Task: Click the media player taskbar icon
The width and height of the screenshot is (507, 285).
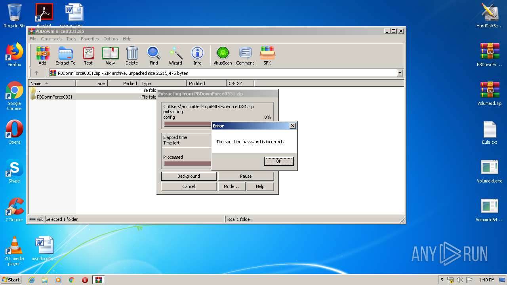Action: point(58,280)
